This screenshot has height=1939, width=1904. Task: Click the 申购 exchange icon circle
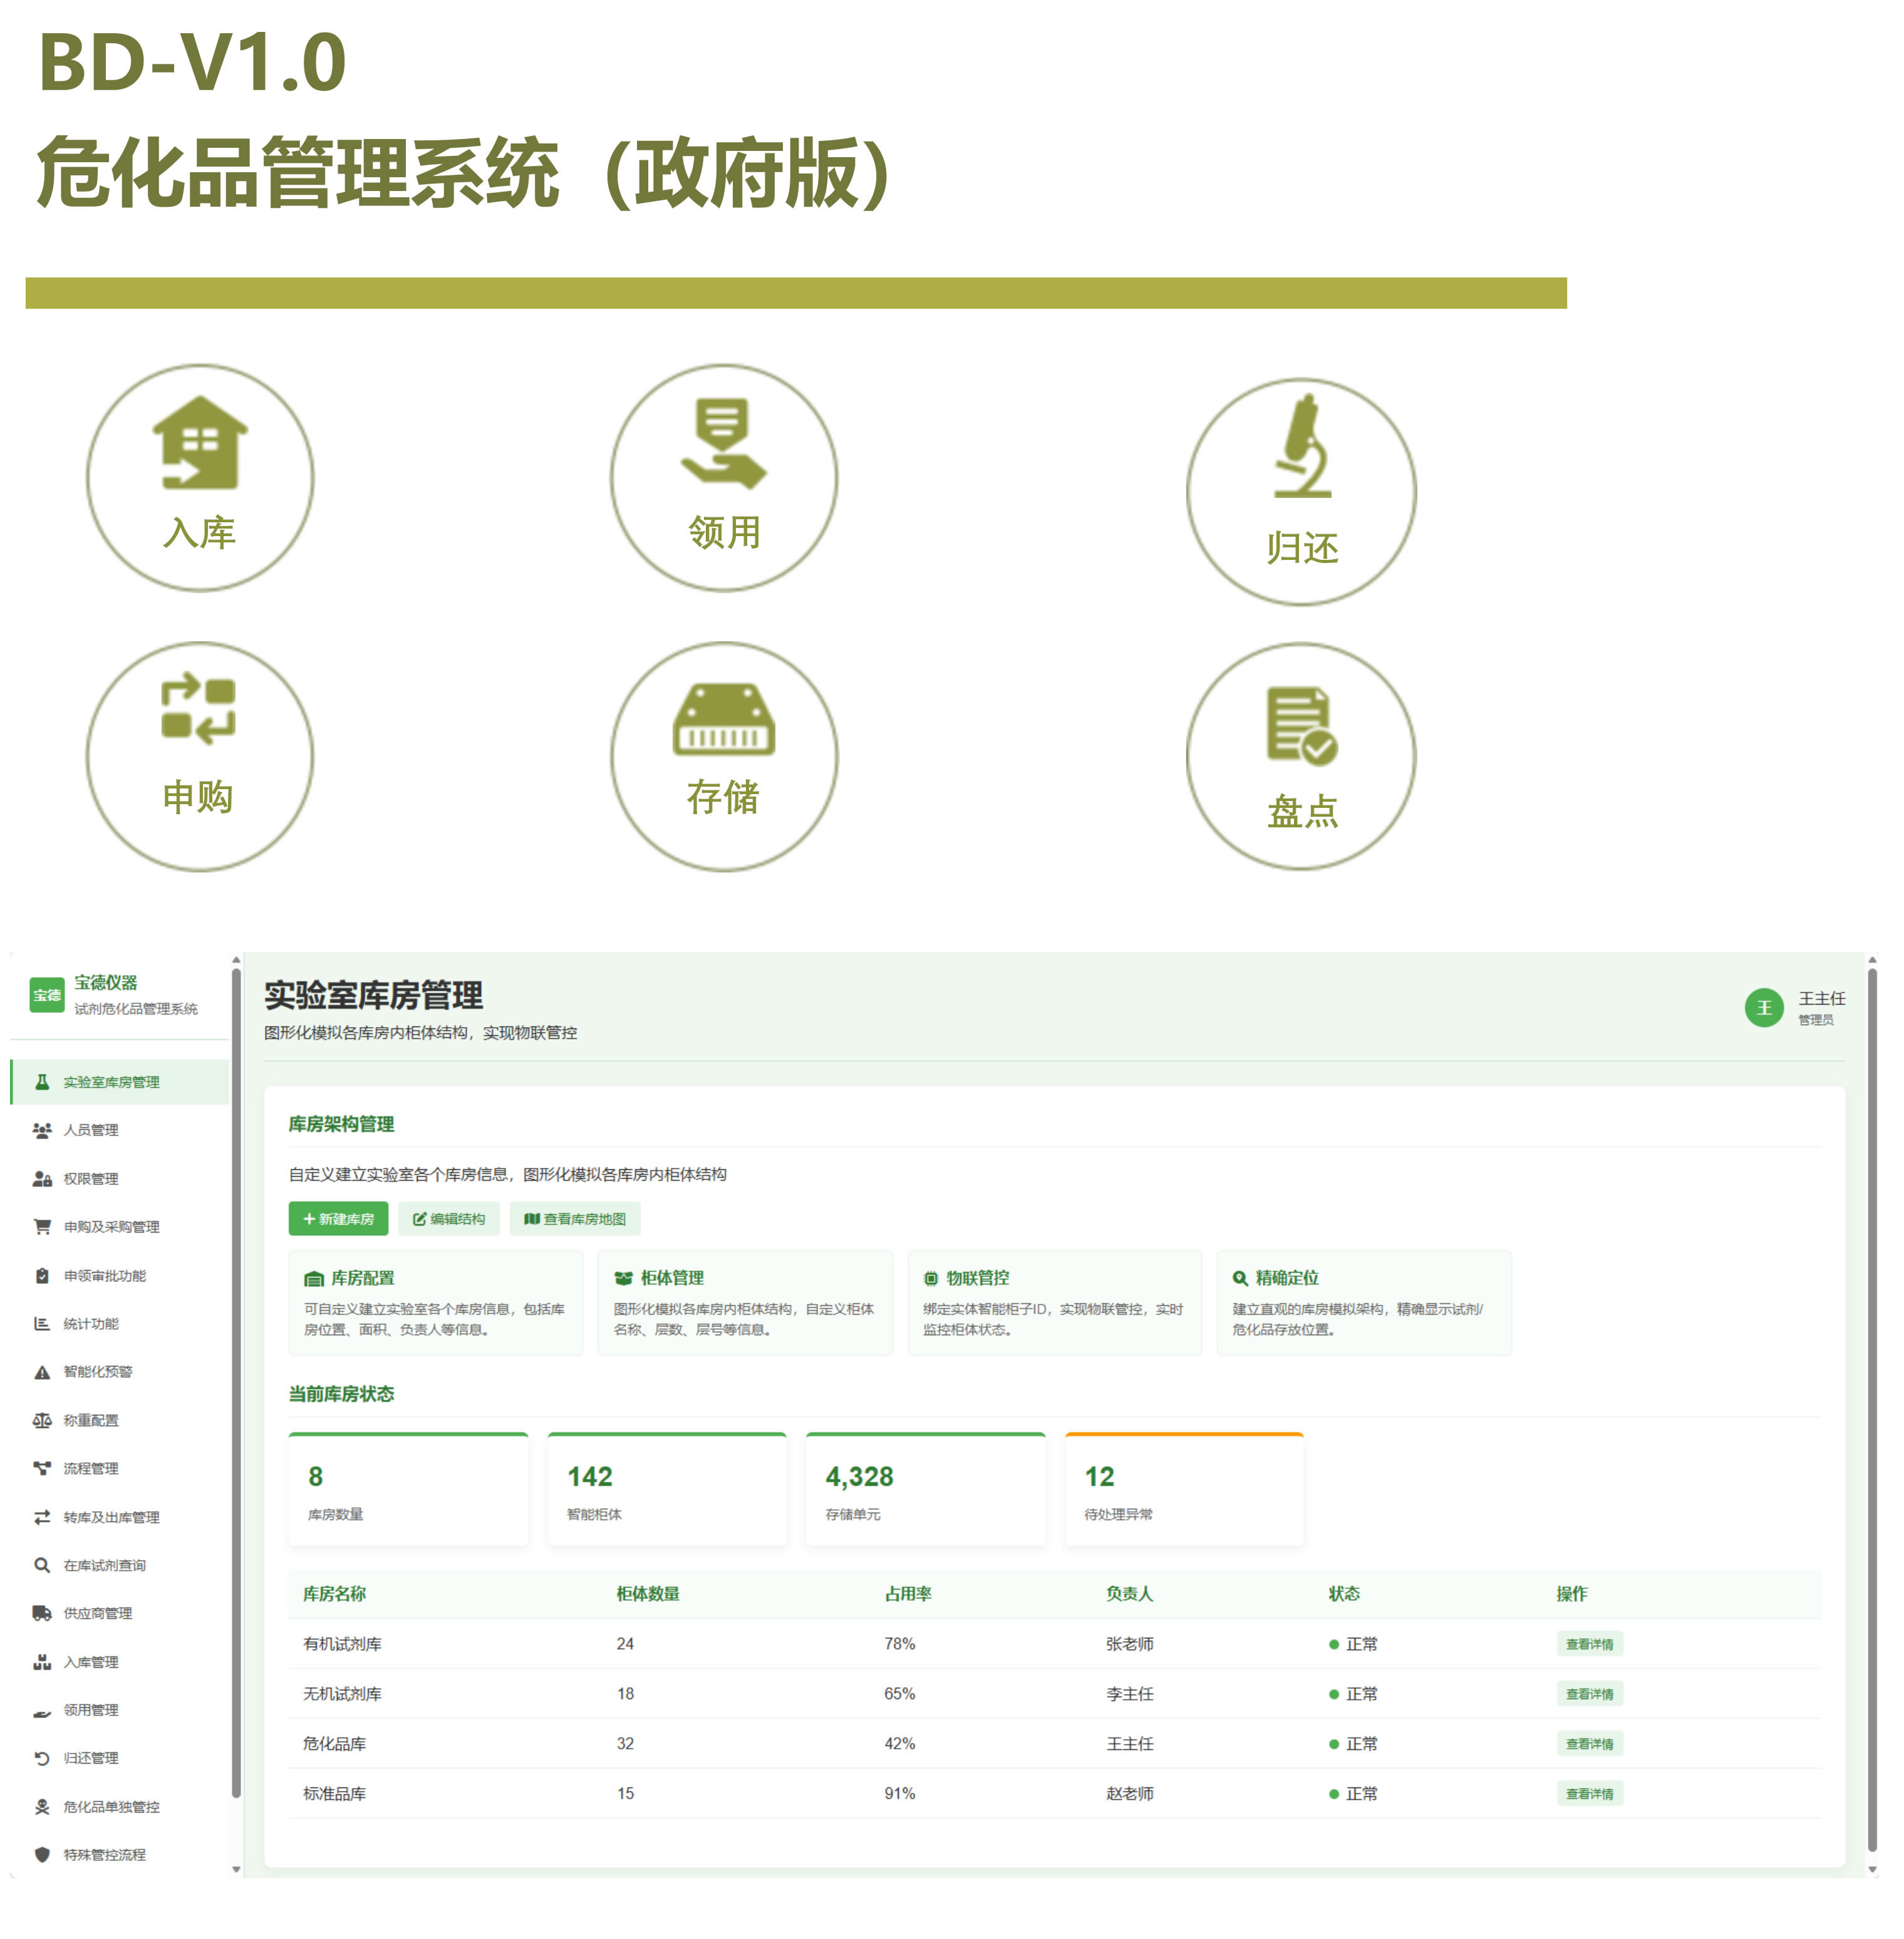tap(200, 756)
